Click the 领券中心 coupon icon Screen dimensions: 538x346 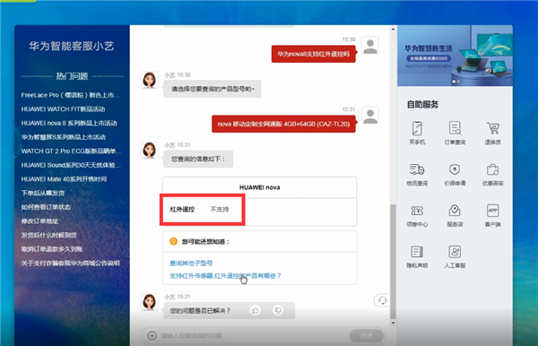click(x=417, y=211)
